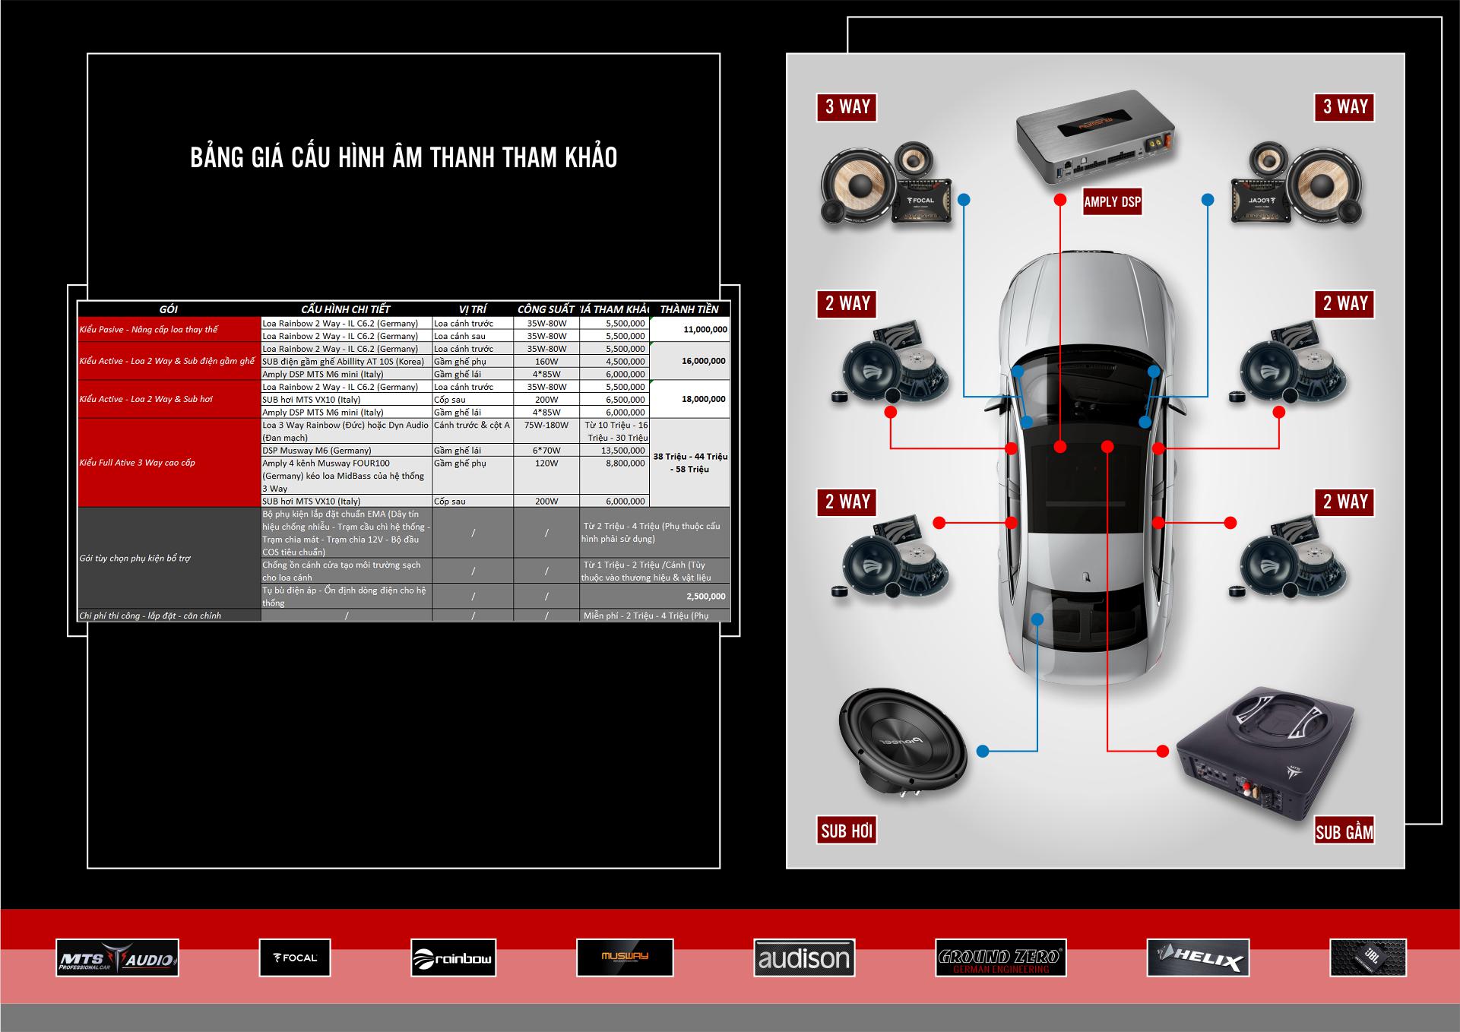The image size is (1460, 1032).
Task: Click the Helix brand logo
Action: pyautogui.click(x=1198, y=958)
